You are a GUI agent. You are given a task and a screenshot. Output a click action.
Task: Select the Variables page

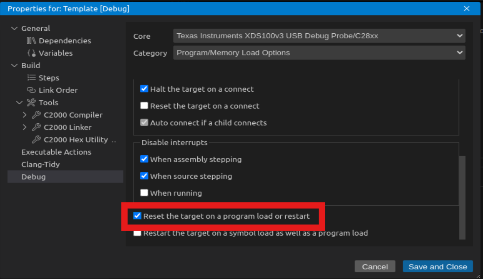55,53
